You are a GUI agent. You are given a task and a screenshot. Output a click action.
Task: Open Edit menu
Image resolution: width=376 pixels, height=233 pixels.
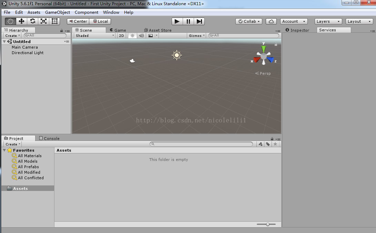[19, 12]
